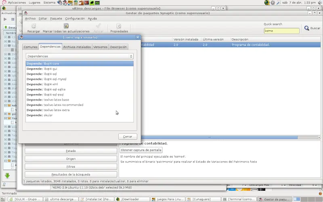Click the first launcher icon after Sistema
323x202 pixels.
pyautogui.click(x=59, y=2)
